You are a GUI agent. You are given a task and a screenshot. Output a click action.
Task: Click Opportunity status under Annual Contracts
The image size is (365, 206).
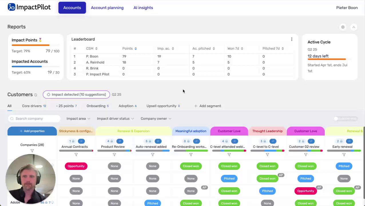(x=76, y=166)
